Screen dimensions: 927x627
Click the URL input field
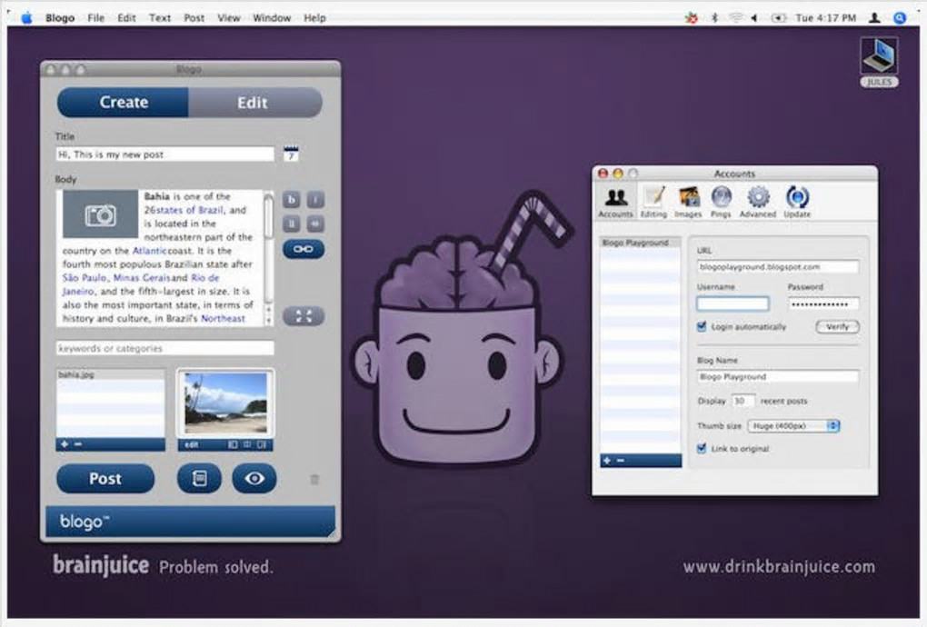coord(777,266)
